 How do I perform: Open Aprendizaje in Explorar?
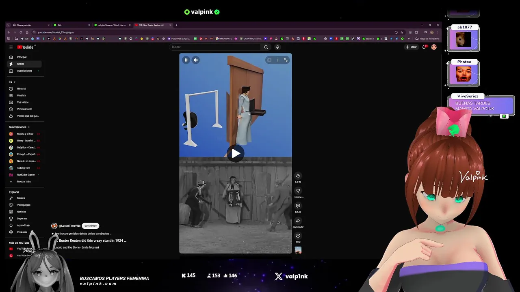coord(24,225)
